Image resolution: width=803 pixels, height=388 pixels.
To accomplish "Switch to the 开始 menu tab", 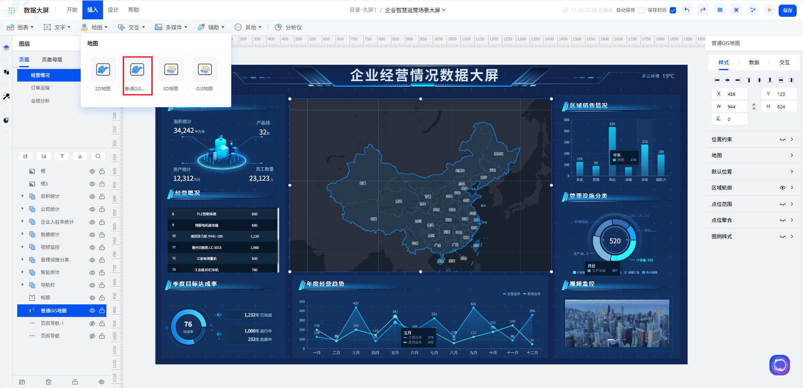I will (x=72, y=10).
